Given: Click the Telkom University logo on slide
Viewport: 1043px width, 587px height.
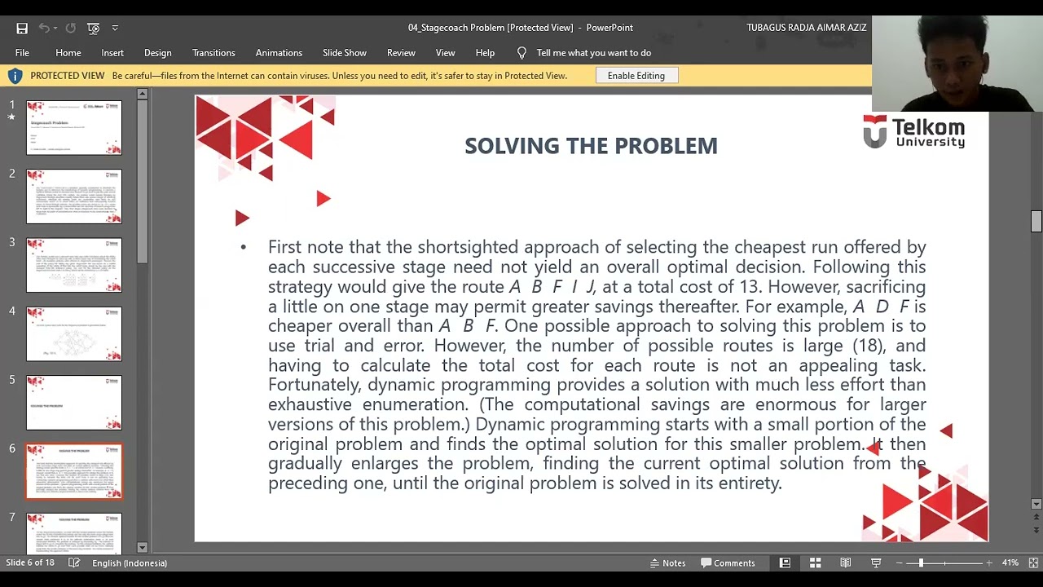Looking at the screenshot, I should pyautogui.click(x=914, y=132).
